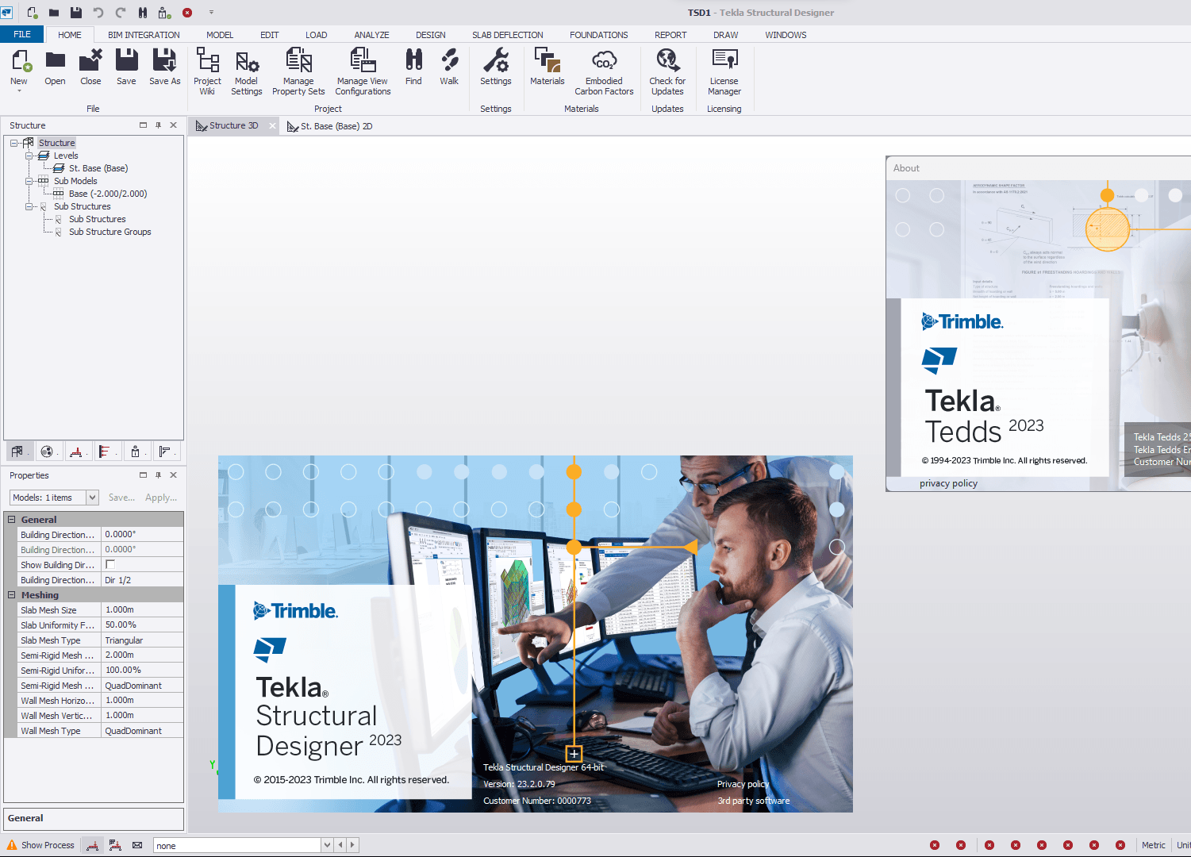Close the Structure 3D tab
Image resolution: width=1191 pixels, height=857 pixels.
(x=272, y=126)
